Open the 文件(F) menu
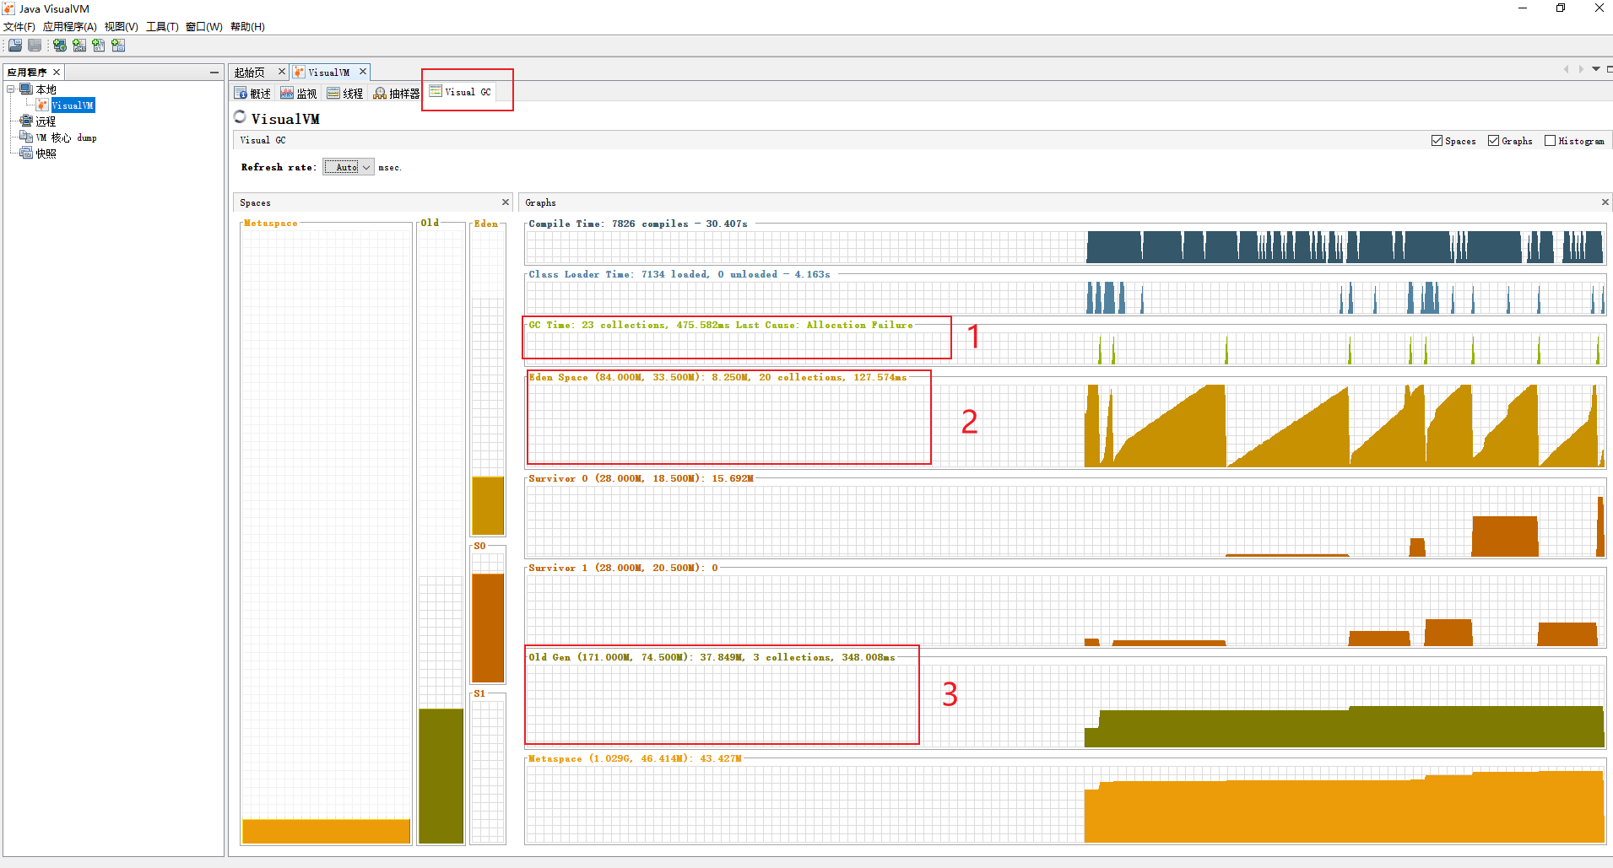The height and width of the screenshot is (868, 1613). (x=19, y=27)
